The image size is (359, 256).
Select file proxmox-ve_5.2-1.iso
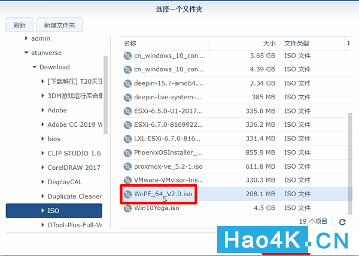168,166
